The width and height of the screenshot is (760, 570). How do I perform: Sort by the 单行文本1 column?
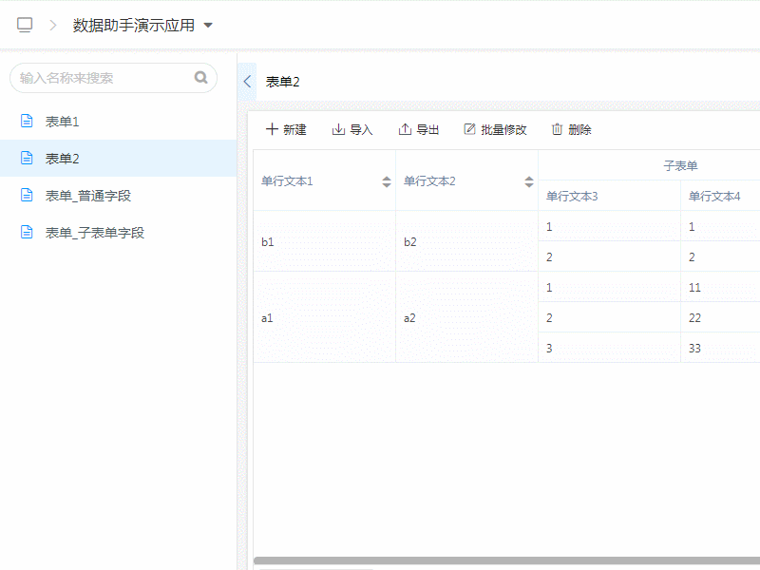pyautogui.click(x=387, y=181)
